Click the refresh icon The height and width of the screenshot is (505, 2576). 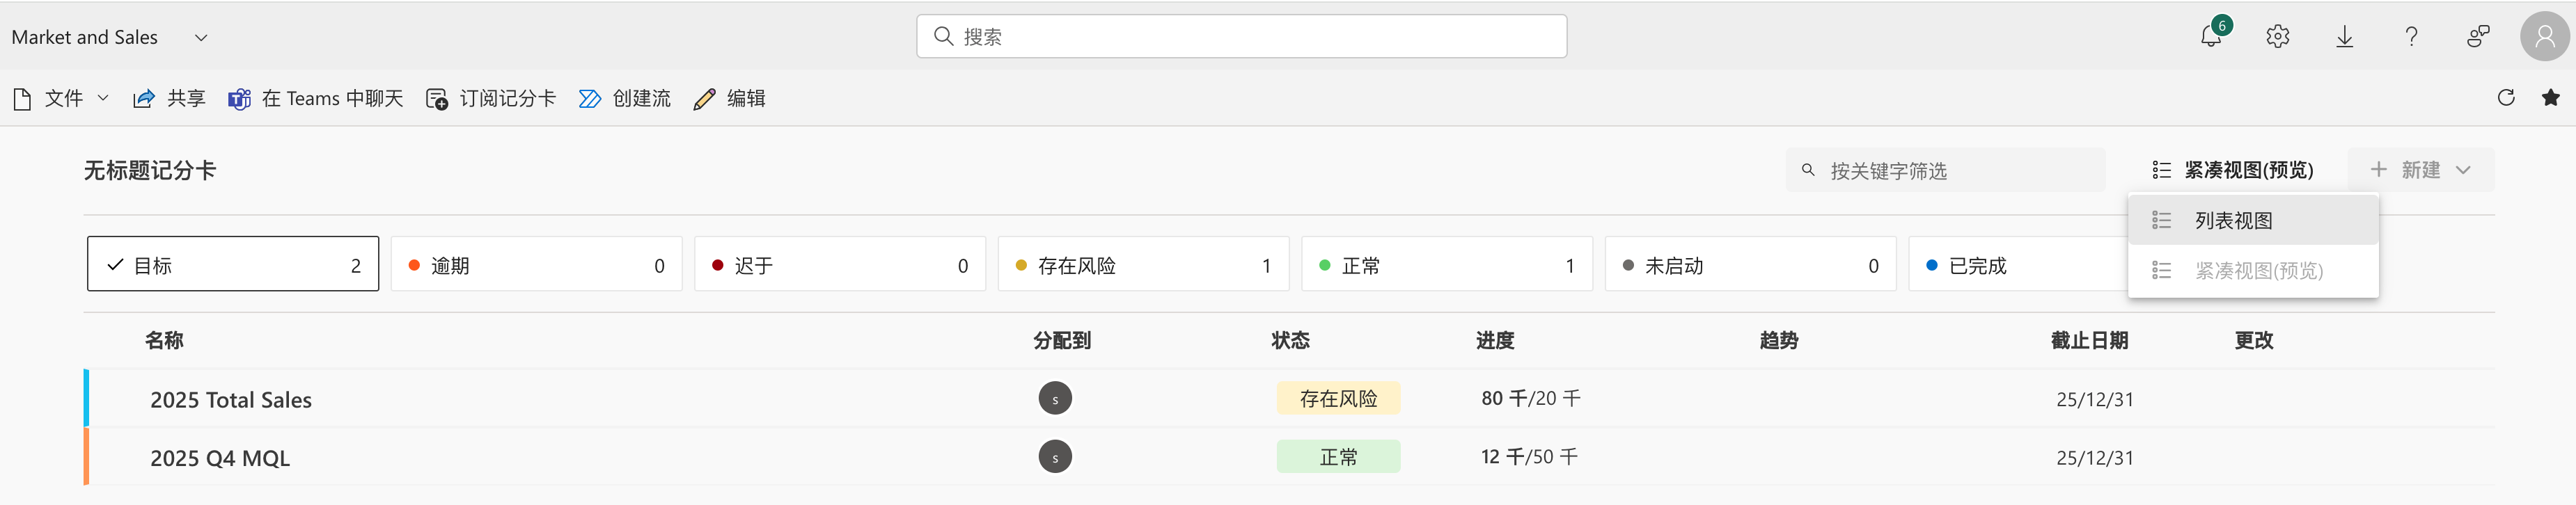(2505, 98)
